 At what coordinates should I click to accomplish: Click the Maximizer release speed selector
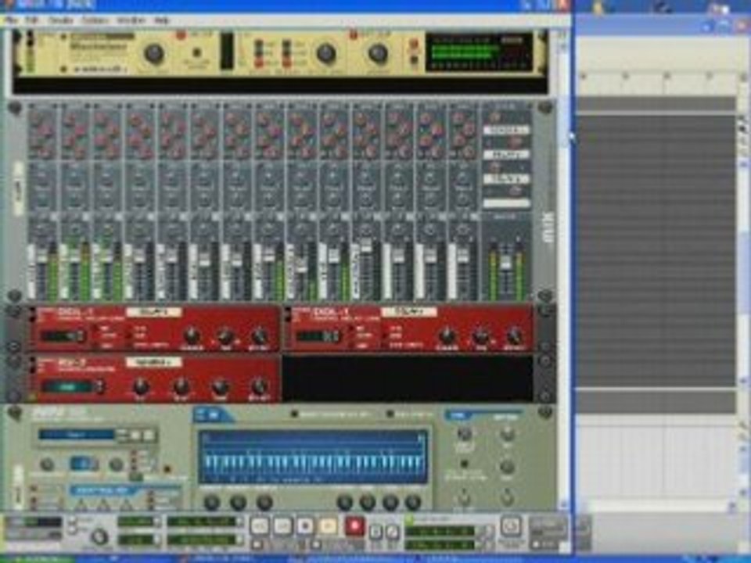pos(286,54)
